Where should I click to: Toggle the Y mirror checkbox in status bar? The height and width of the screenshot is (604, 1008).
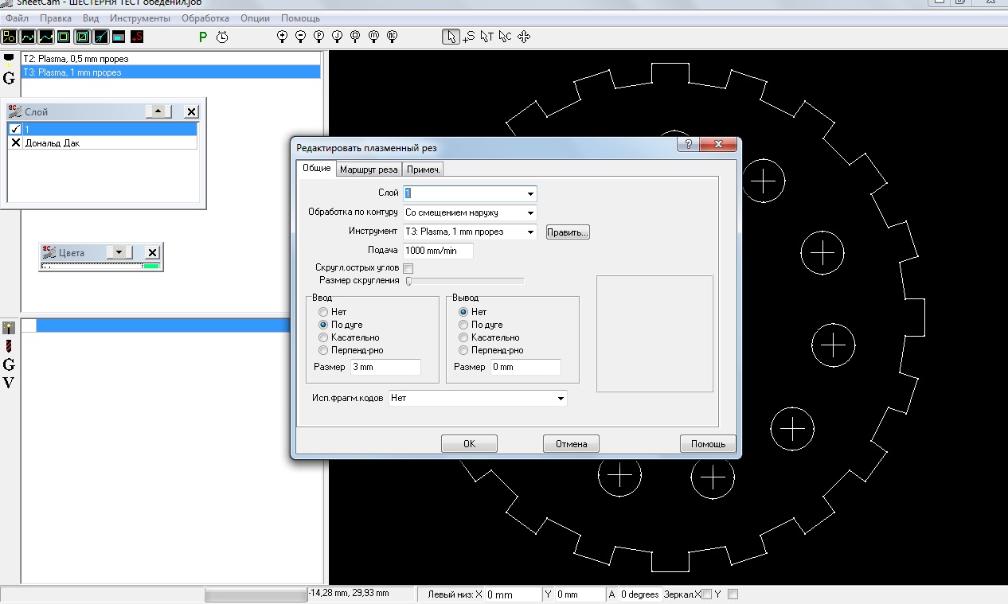(733, 594)
